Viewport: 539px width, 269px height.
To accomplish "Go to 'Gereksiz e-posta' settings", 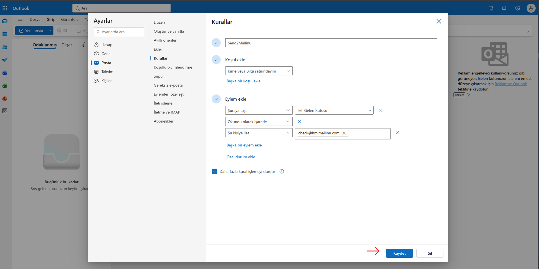I will click(168, 85).
